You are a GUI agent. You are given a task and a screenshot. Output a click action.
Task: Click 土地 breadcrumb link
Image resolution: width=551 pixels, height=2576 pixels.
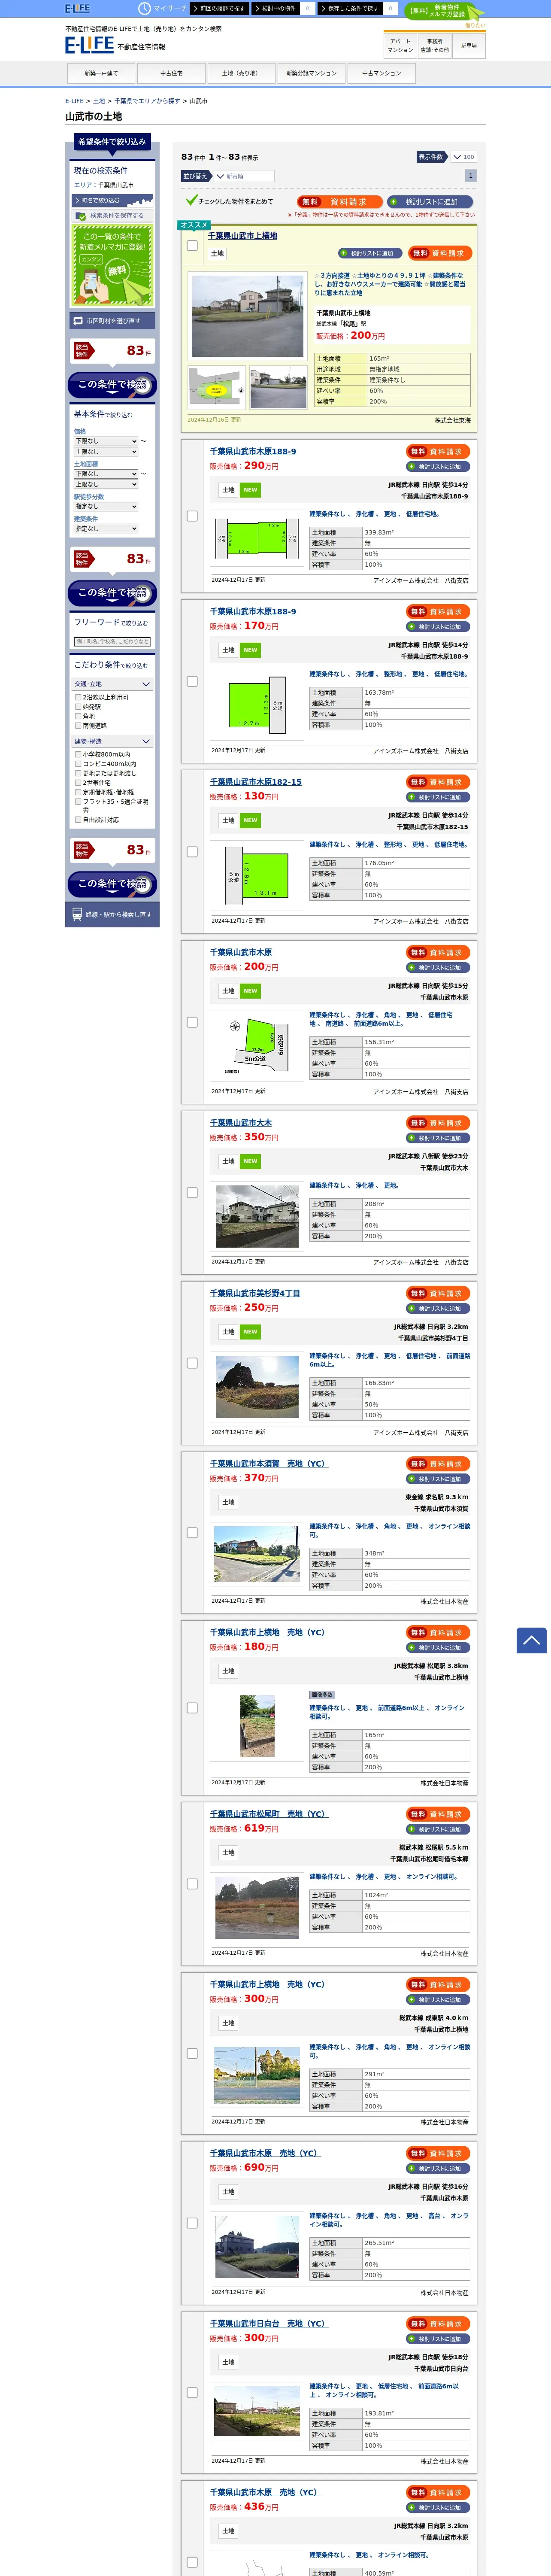click(x=99, y=101)
